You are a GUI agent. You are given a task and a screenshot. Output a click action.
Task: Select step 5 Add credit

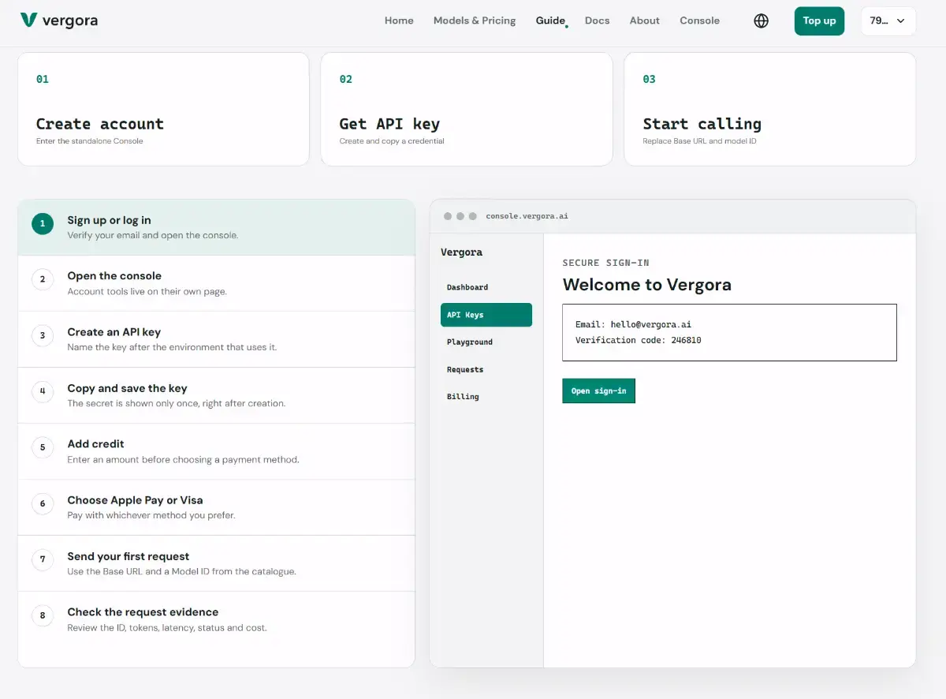216,451
